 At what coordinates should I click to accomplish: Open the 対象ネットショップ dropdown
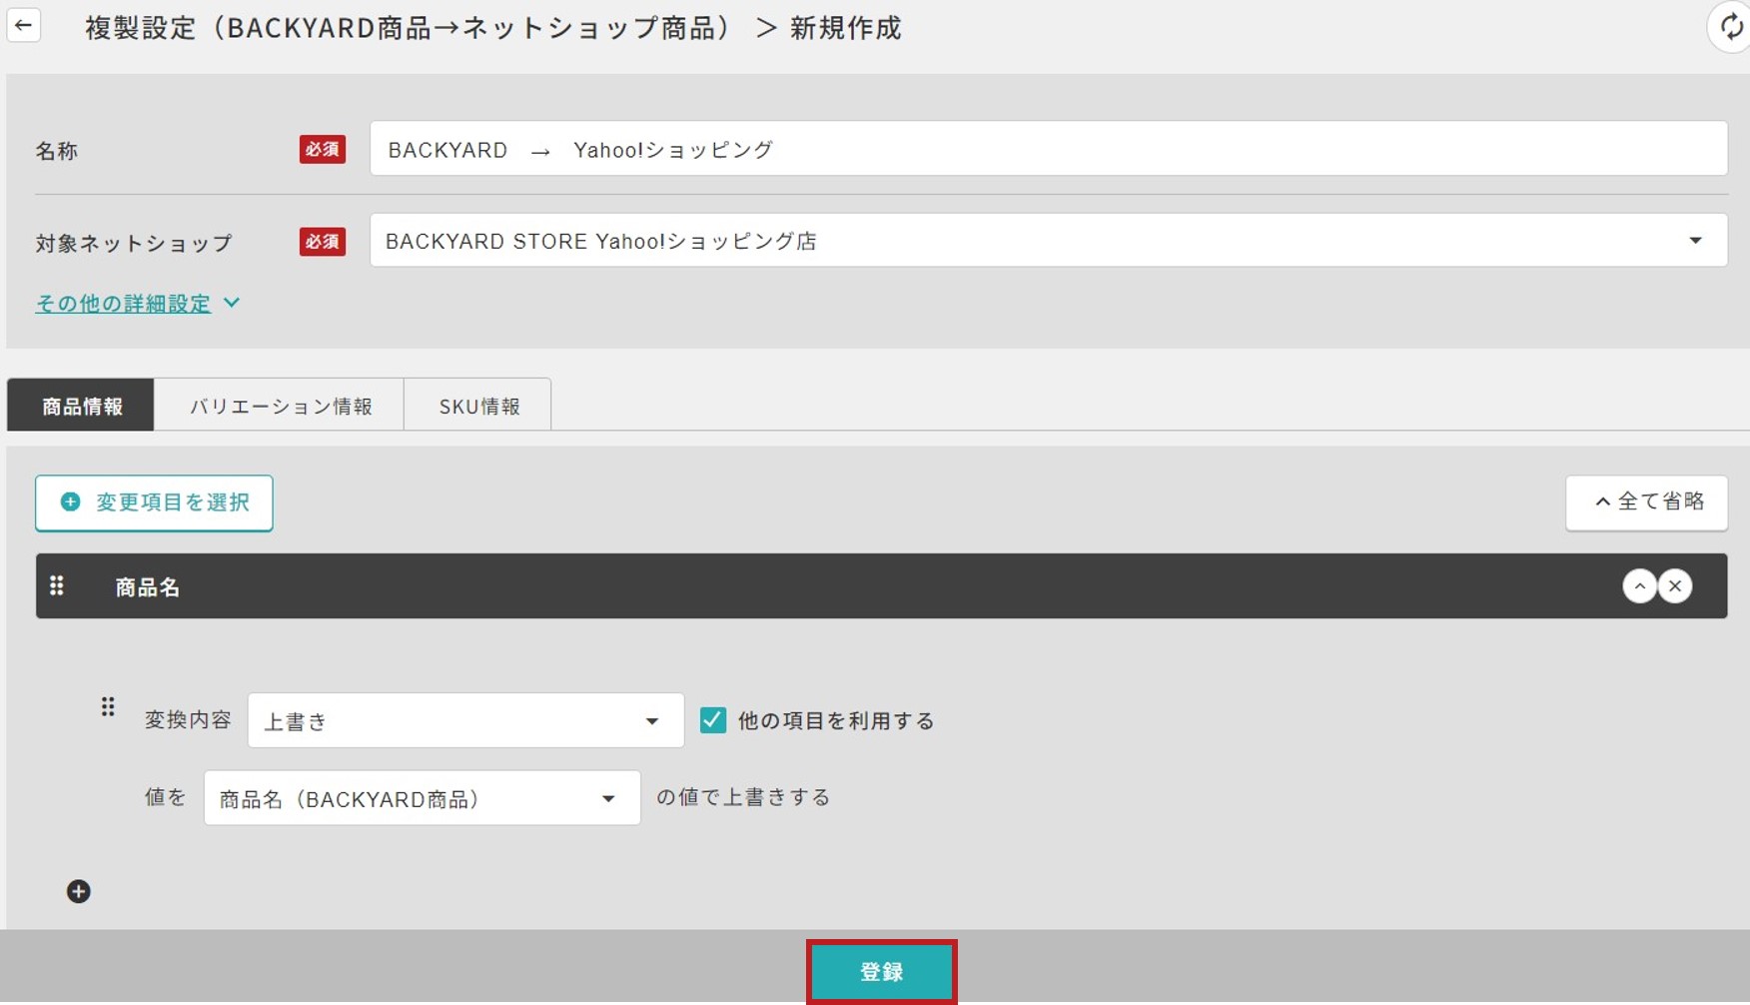[x=1048, y=241]
